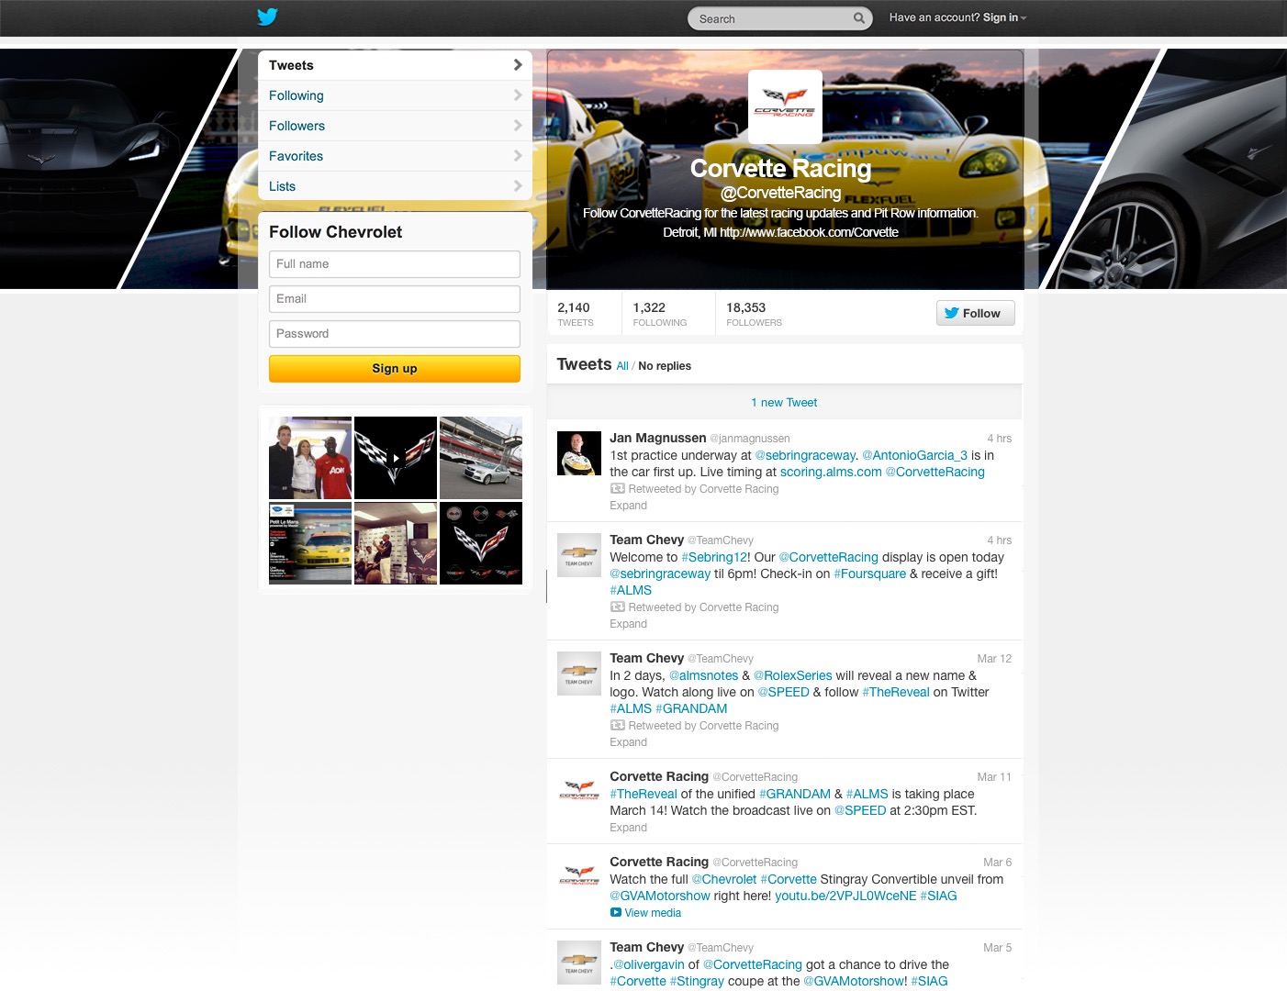Click the @olivergavin mention

tap(648, 964)
